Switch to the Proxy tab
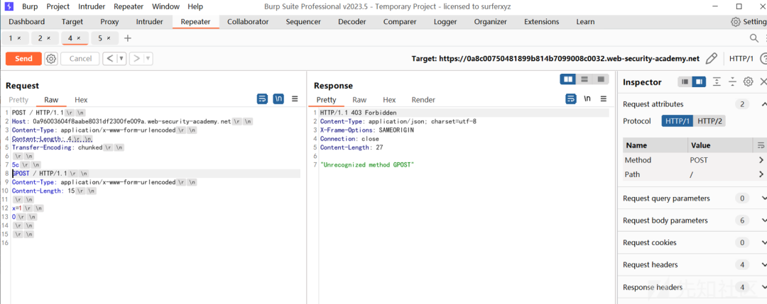Screen dimensions: 767x304 pyautogui.click(x=109, y=21)
